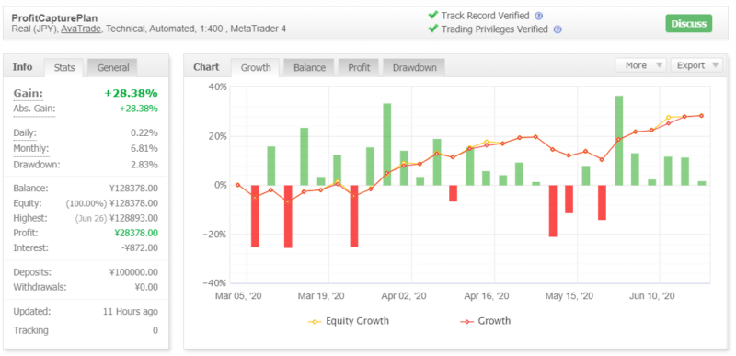This screenshot has width=736, height=356.
Task: Click the Daily 0.22% value
Action: [x=144, y=133]
